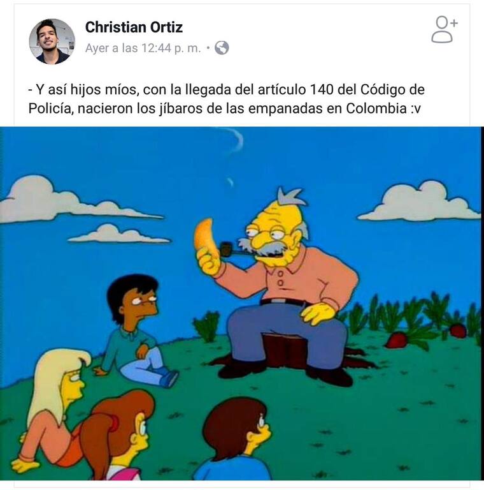This screenshot has width=484, height=490.
Task: Click the post caption starting 'Y así hijos míos'
Action: tap(227, 99)
